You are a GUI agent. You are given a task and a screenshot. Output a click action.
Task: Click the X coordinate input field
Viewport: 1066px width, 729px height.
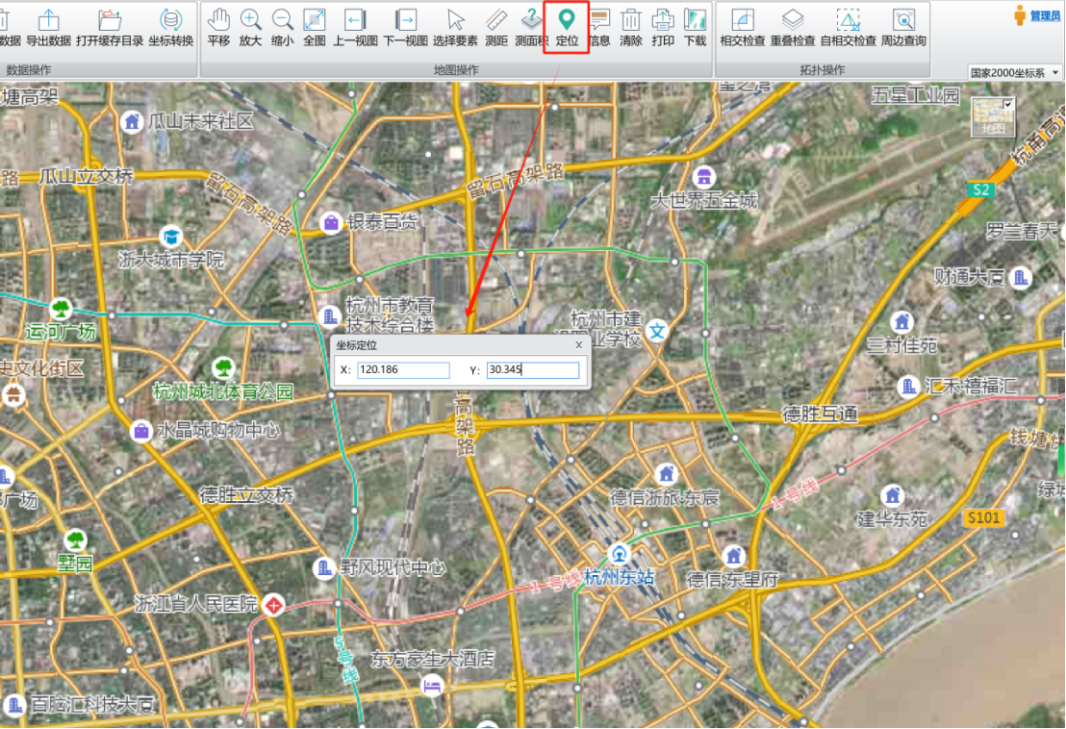tap(403, 370)
